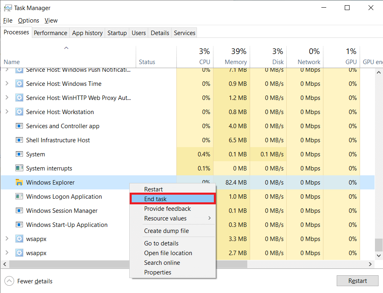Click the Windows Explorer folder icon
The height and width of the screenshot is (293, 383).
pos(19,182)
